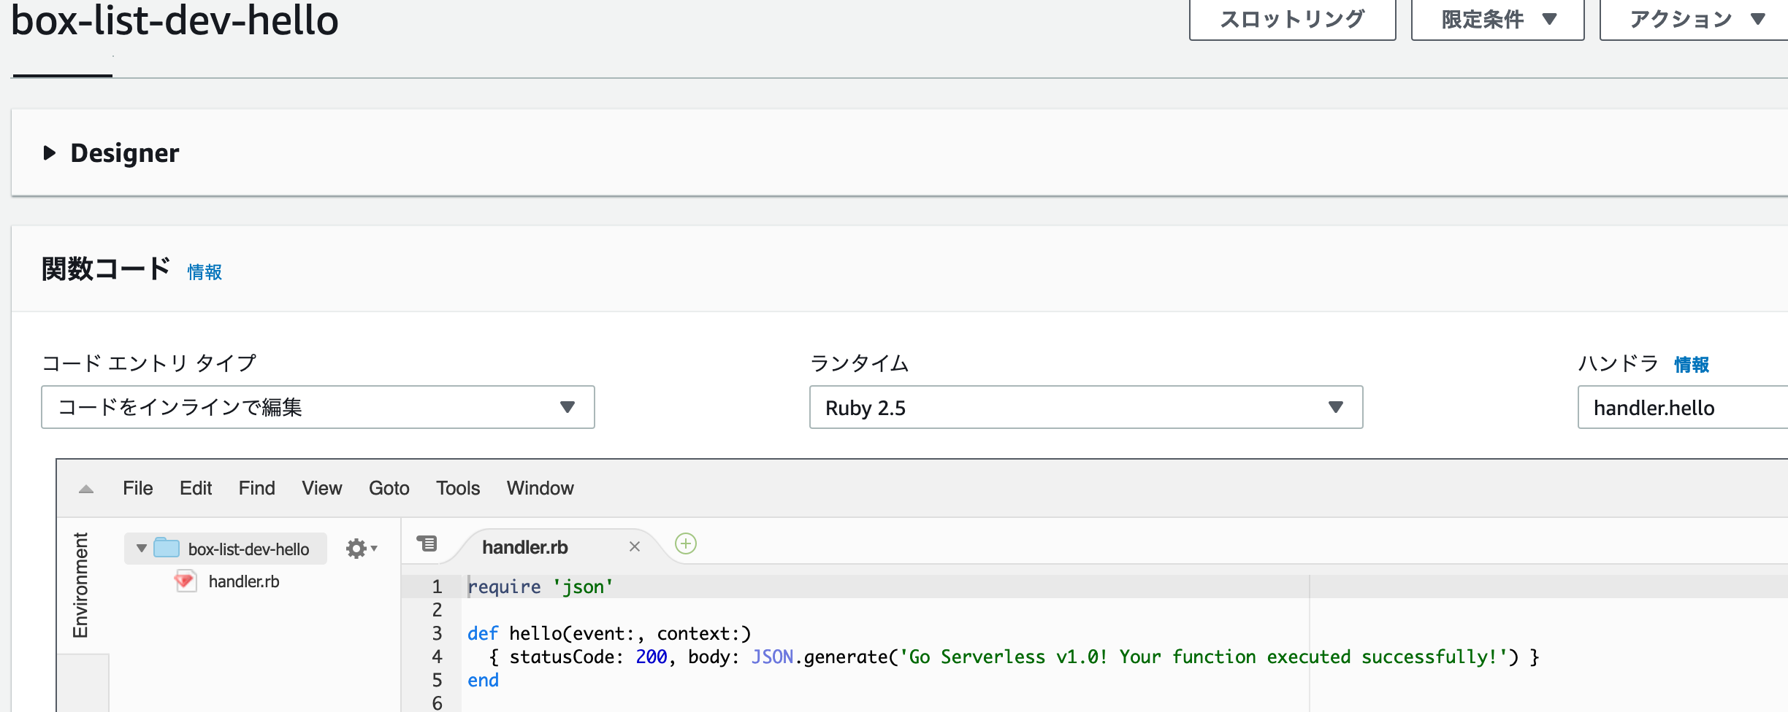1788x712 pixels.
Task: Open the 限定条件 menu button
Action: [1496, 20]
